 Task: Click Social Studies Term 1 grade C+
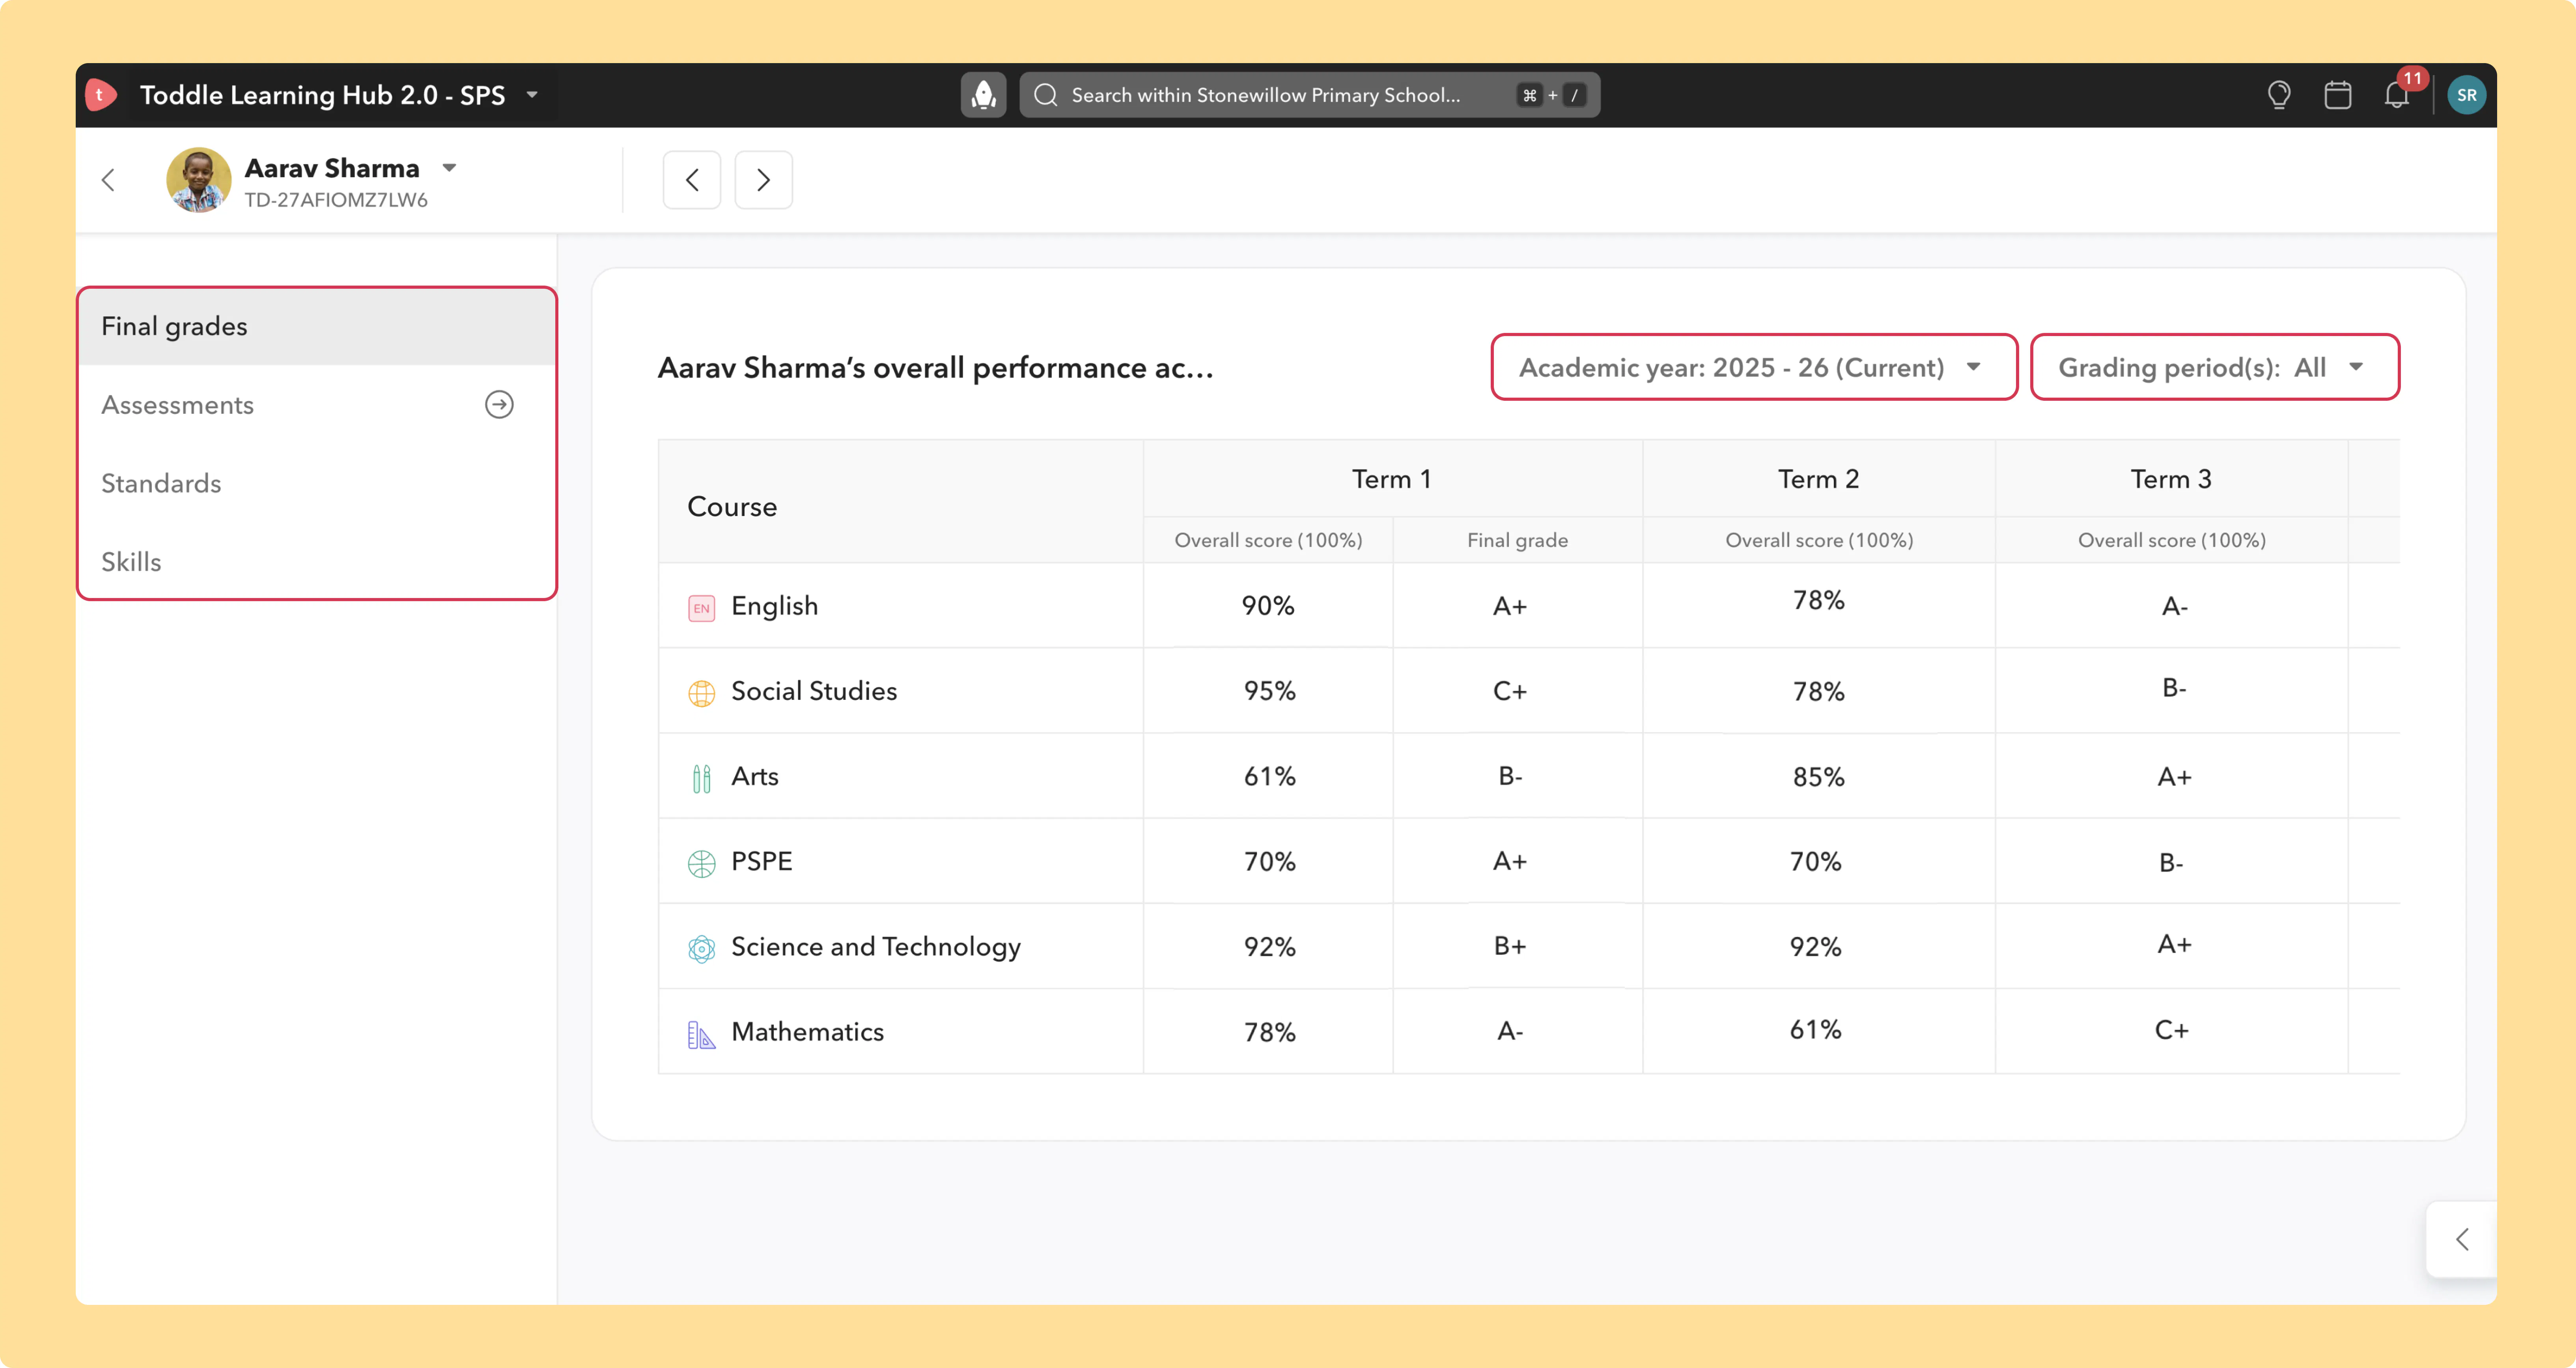tap(1510, 691)
